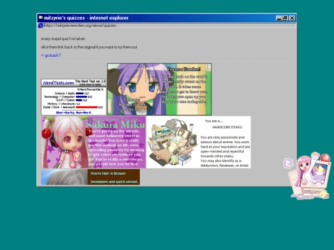Screen dimensions: 334x250
Task: Open the Tsundere quiz result image
Action: (160, 89)
